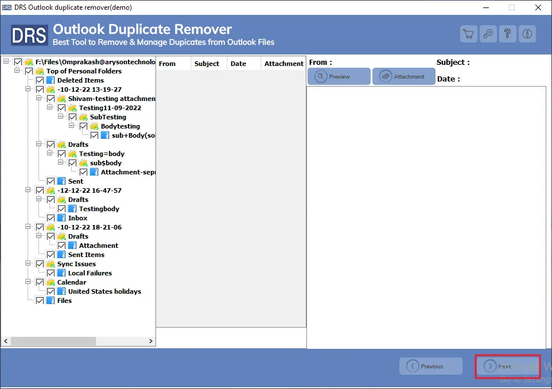
Task: Uncheck the Files checkbox
Action: tap(40, 300)
